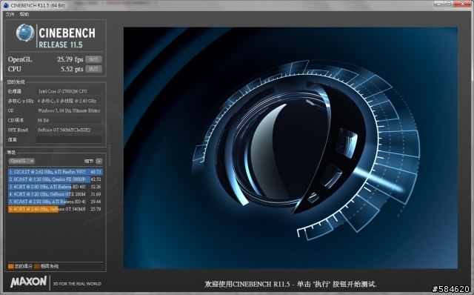Image resolution: width=474 pixels, height=295 pixels.
Task: Click the Cinebench title bar app icon
Action: 6,5
